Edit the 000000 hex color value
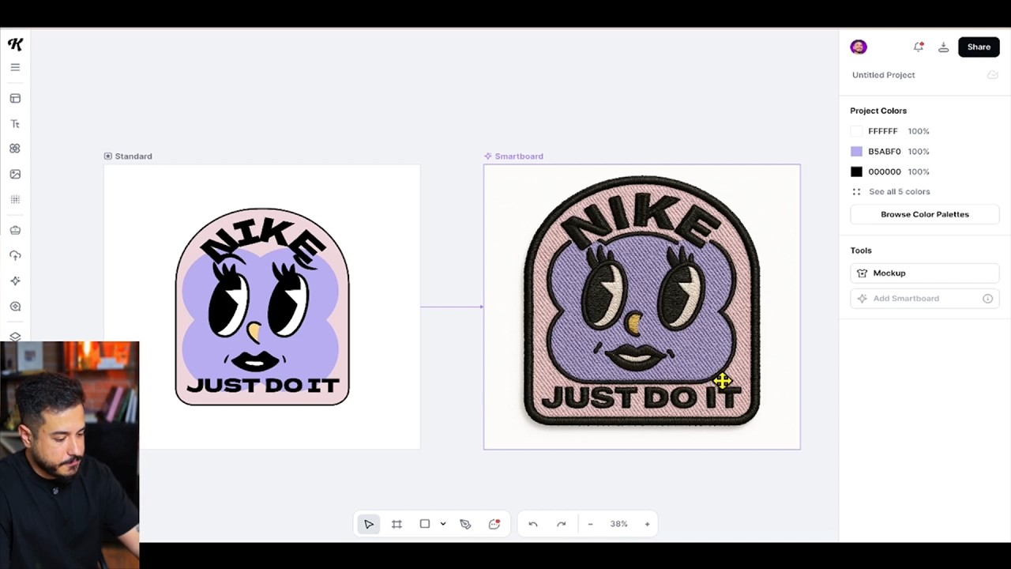The width and height of the screenshot is (1011, 569). pyautogui.click(x=885, y=171)
